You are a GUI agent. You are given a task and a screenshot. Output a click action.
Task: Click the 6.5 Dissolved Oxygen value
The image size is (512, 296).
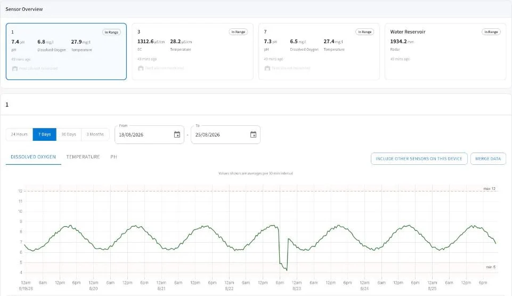298,42
